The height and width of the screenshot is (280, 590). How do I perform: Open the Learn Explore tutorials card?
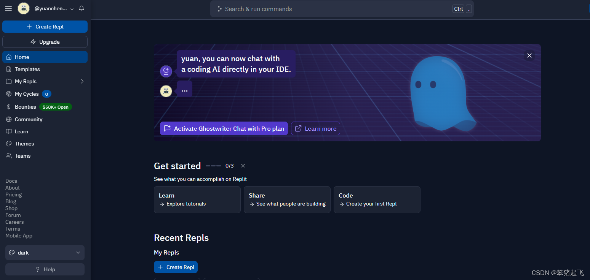pos(197,199)
